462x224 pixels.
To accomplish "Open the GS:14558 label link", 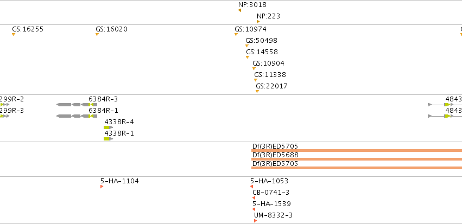I will click(262, 52).
